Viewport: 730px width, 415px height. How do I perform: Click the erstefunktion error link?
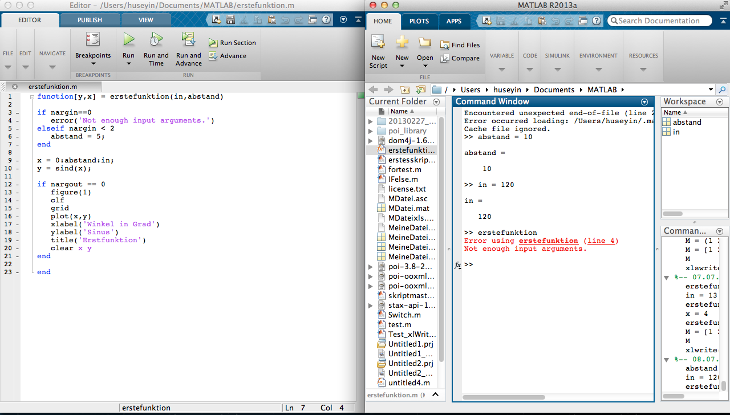548,241
